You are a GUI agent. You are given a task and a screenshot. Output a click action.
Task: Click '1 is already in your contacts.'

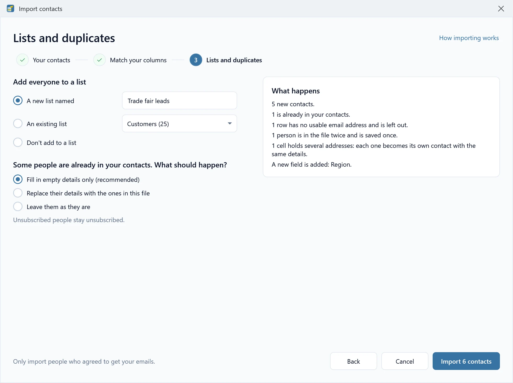(311, 115)
